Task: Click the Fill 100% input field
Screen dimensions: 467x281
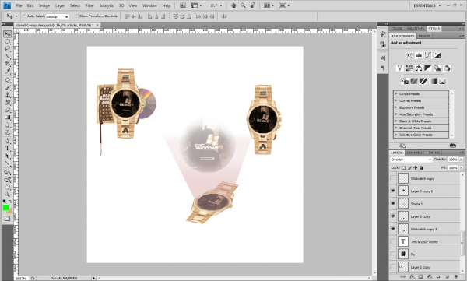Action: [453, 168]
